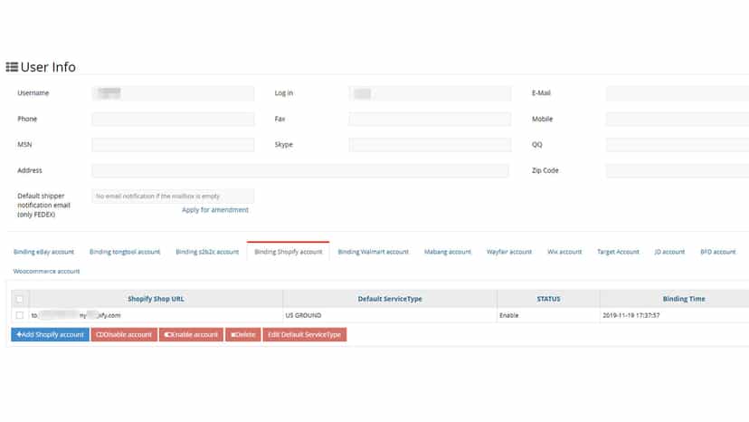Click the Fax input field
The image size is (749, 422).
[430, 120]
